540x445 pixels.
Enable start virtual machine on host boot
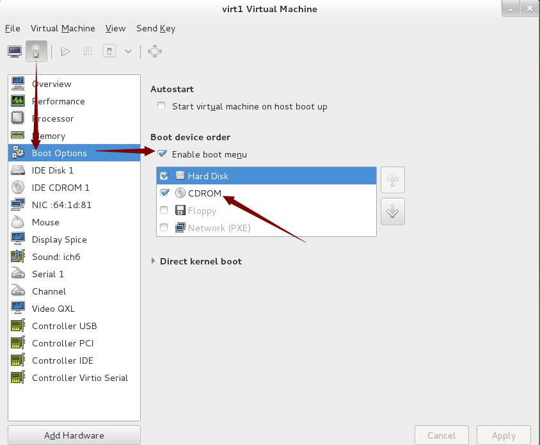click(161, 106)
